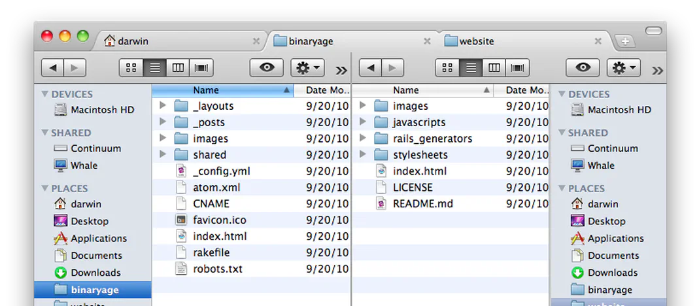Collapse the DEVICES section in left sidebar
This screenshot has height=306, width=699.
44,94
